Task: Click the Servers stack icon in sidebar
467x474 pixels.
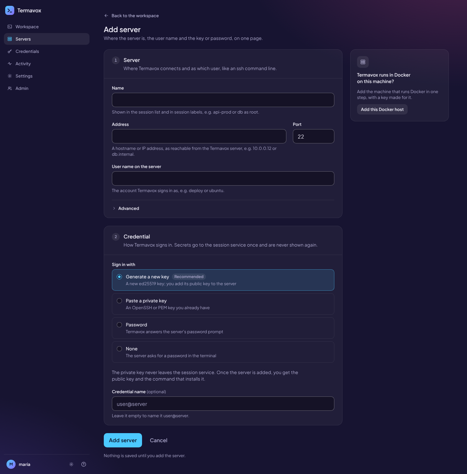Action: (10, 39)
